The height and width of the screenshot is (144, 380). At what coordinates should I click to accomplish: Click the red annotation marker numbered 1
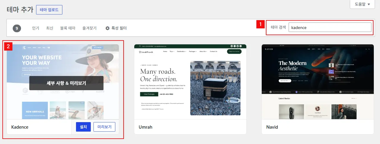(x=260, y=24)
